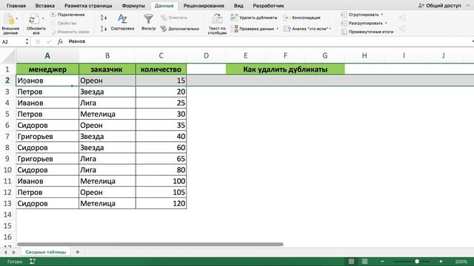Open What-If Analysis (Анализ "что если")
This screenshot has height=266, width=474.
coord(306,29)
